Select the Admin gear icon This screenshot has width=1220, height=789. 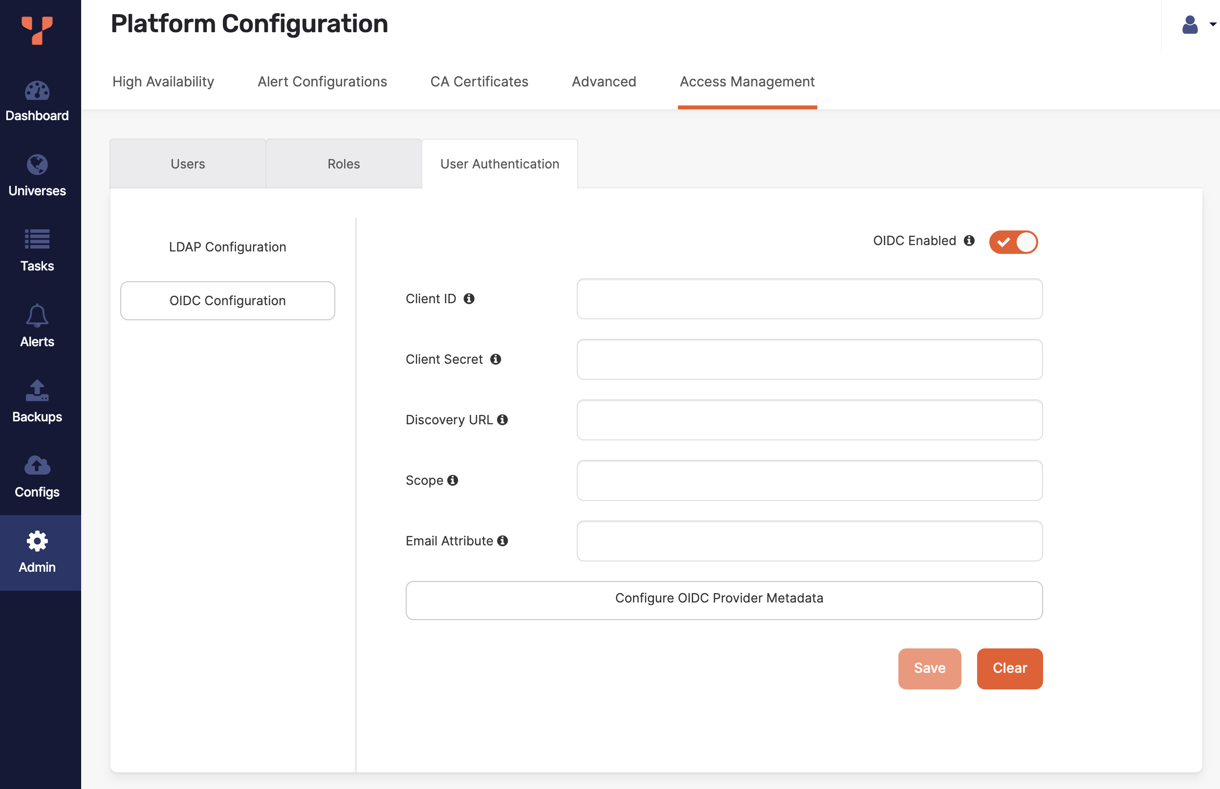tap(37, 540)
